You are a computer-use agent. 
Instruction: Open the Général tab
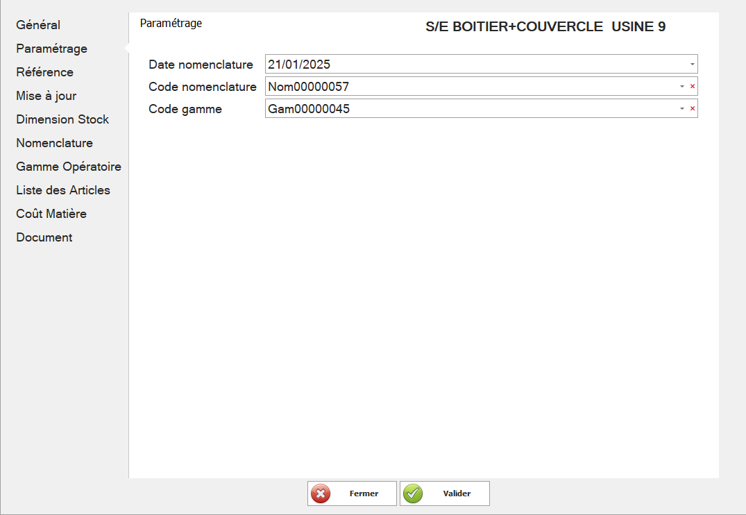38,25
